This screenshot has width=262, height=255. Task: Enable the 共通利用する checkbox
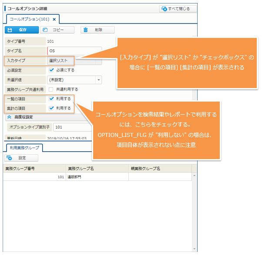(51, 89)
